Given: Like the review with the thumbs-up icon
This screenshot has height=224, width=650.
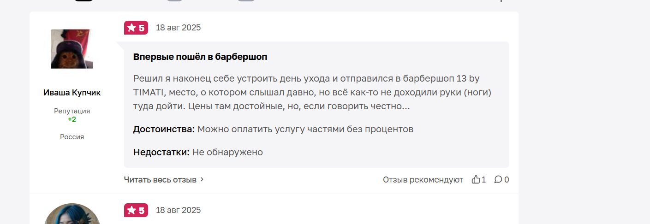Looking at the screenshot, I should (x=476, y=180).
